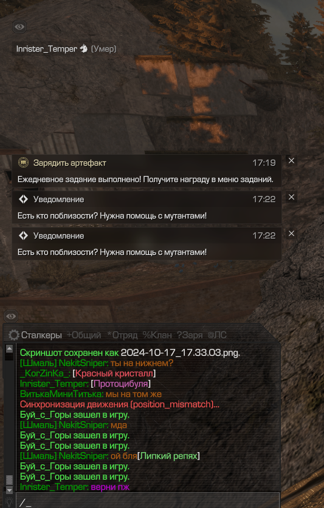Dismiss the Зарядить артефакт notification
Viewport: 324px width, 508px height.
click(291, 161)
